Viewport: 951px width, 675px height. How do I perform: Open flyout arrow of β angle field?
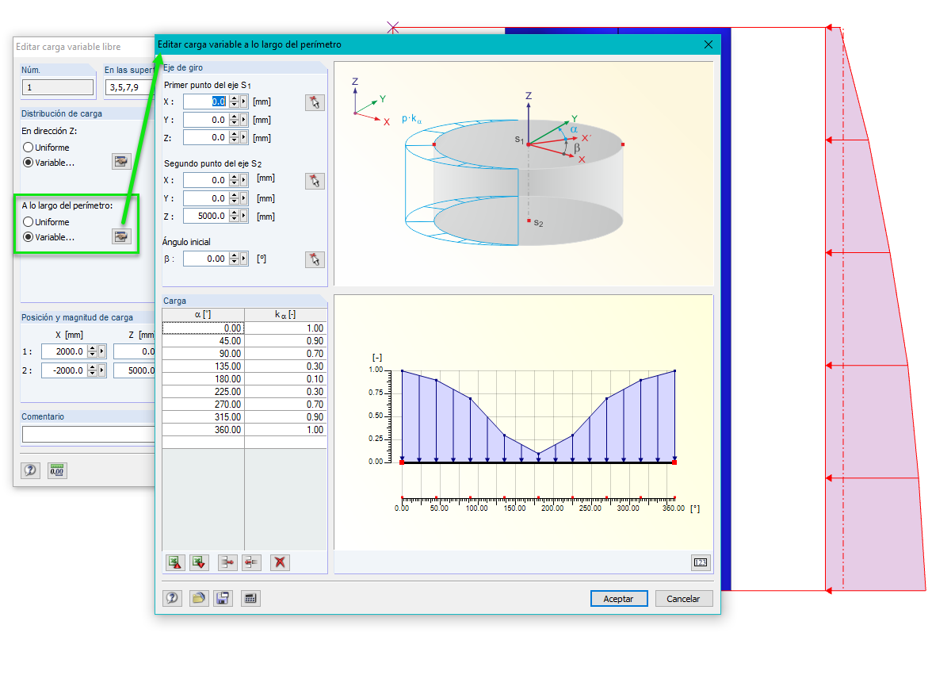click(244, 259)
